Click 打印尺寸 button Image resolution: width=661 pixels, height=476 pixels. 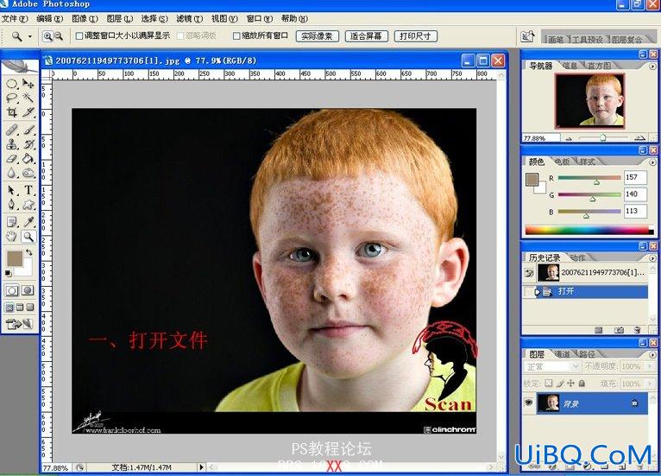[415, 36]
